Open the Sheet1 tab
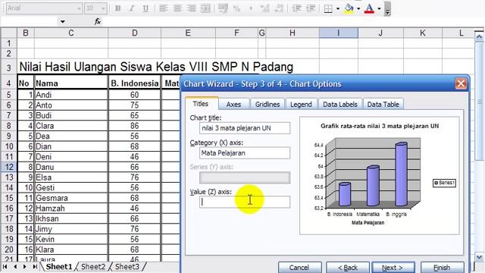485x273 pixels. point(59,266)
